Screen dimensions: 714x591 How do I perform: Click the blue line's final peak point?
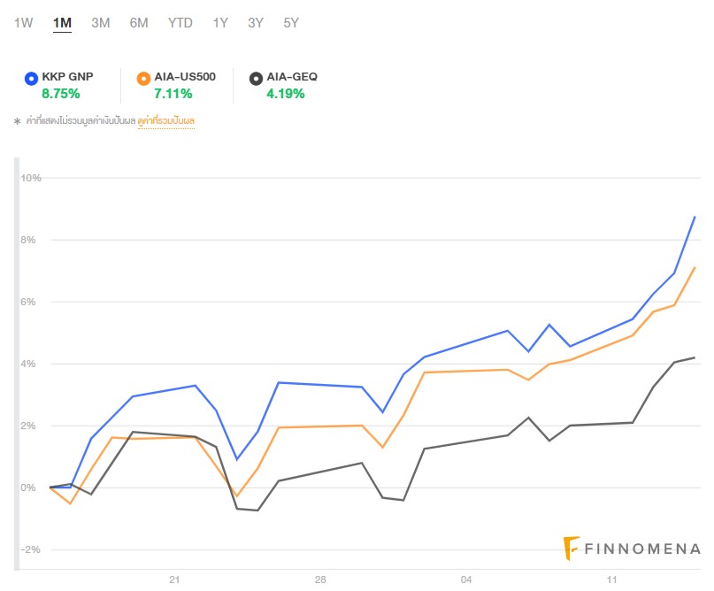coord(695,217)
